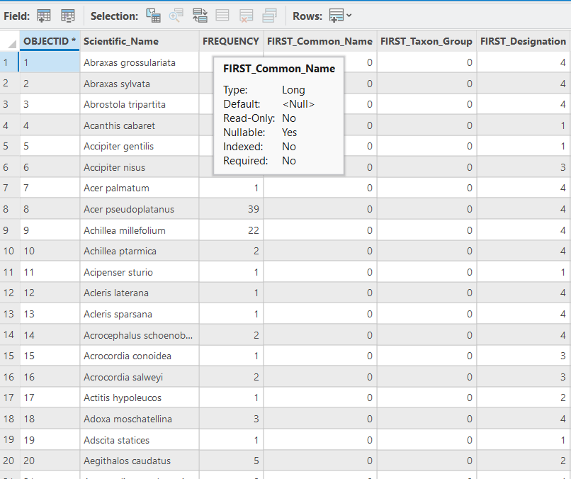Click the Acipenser sturio cell
The height and width of the screenshot is (479, 571).
tap(140, 273)
